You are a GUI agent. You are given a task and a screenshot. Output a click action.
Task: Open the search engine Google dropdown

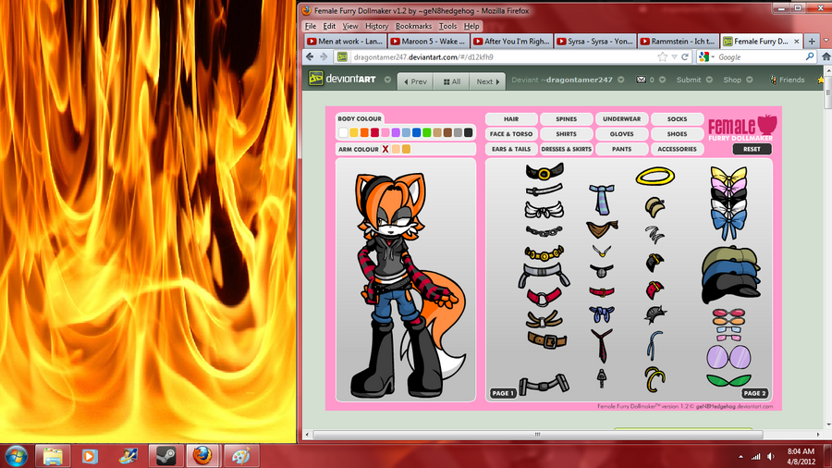coord(707,56)
